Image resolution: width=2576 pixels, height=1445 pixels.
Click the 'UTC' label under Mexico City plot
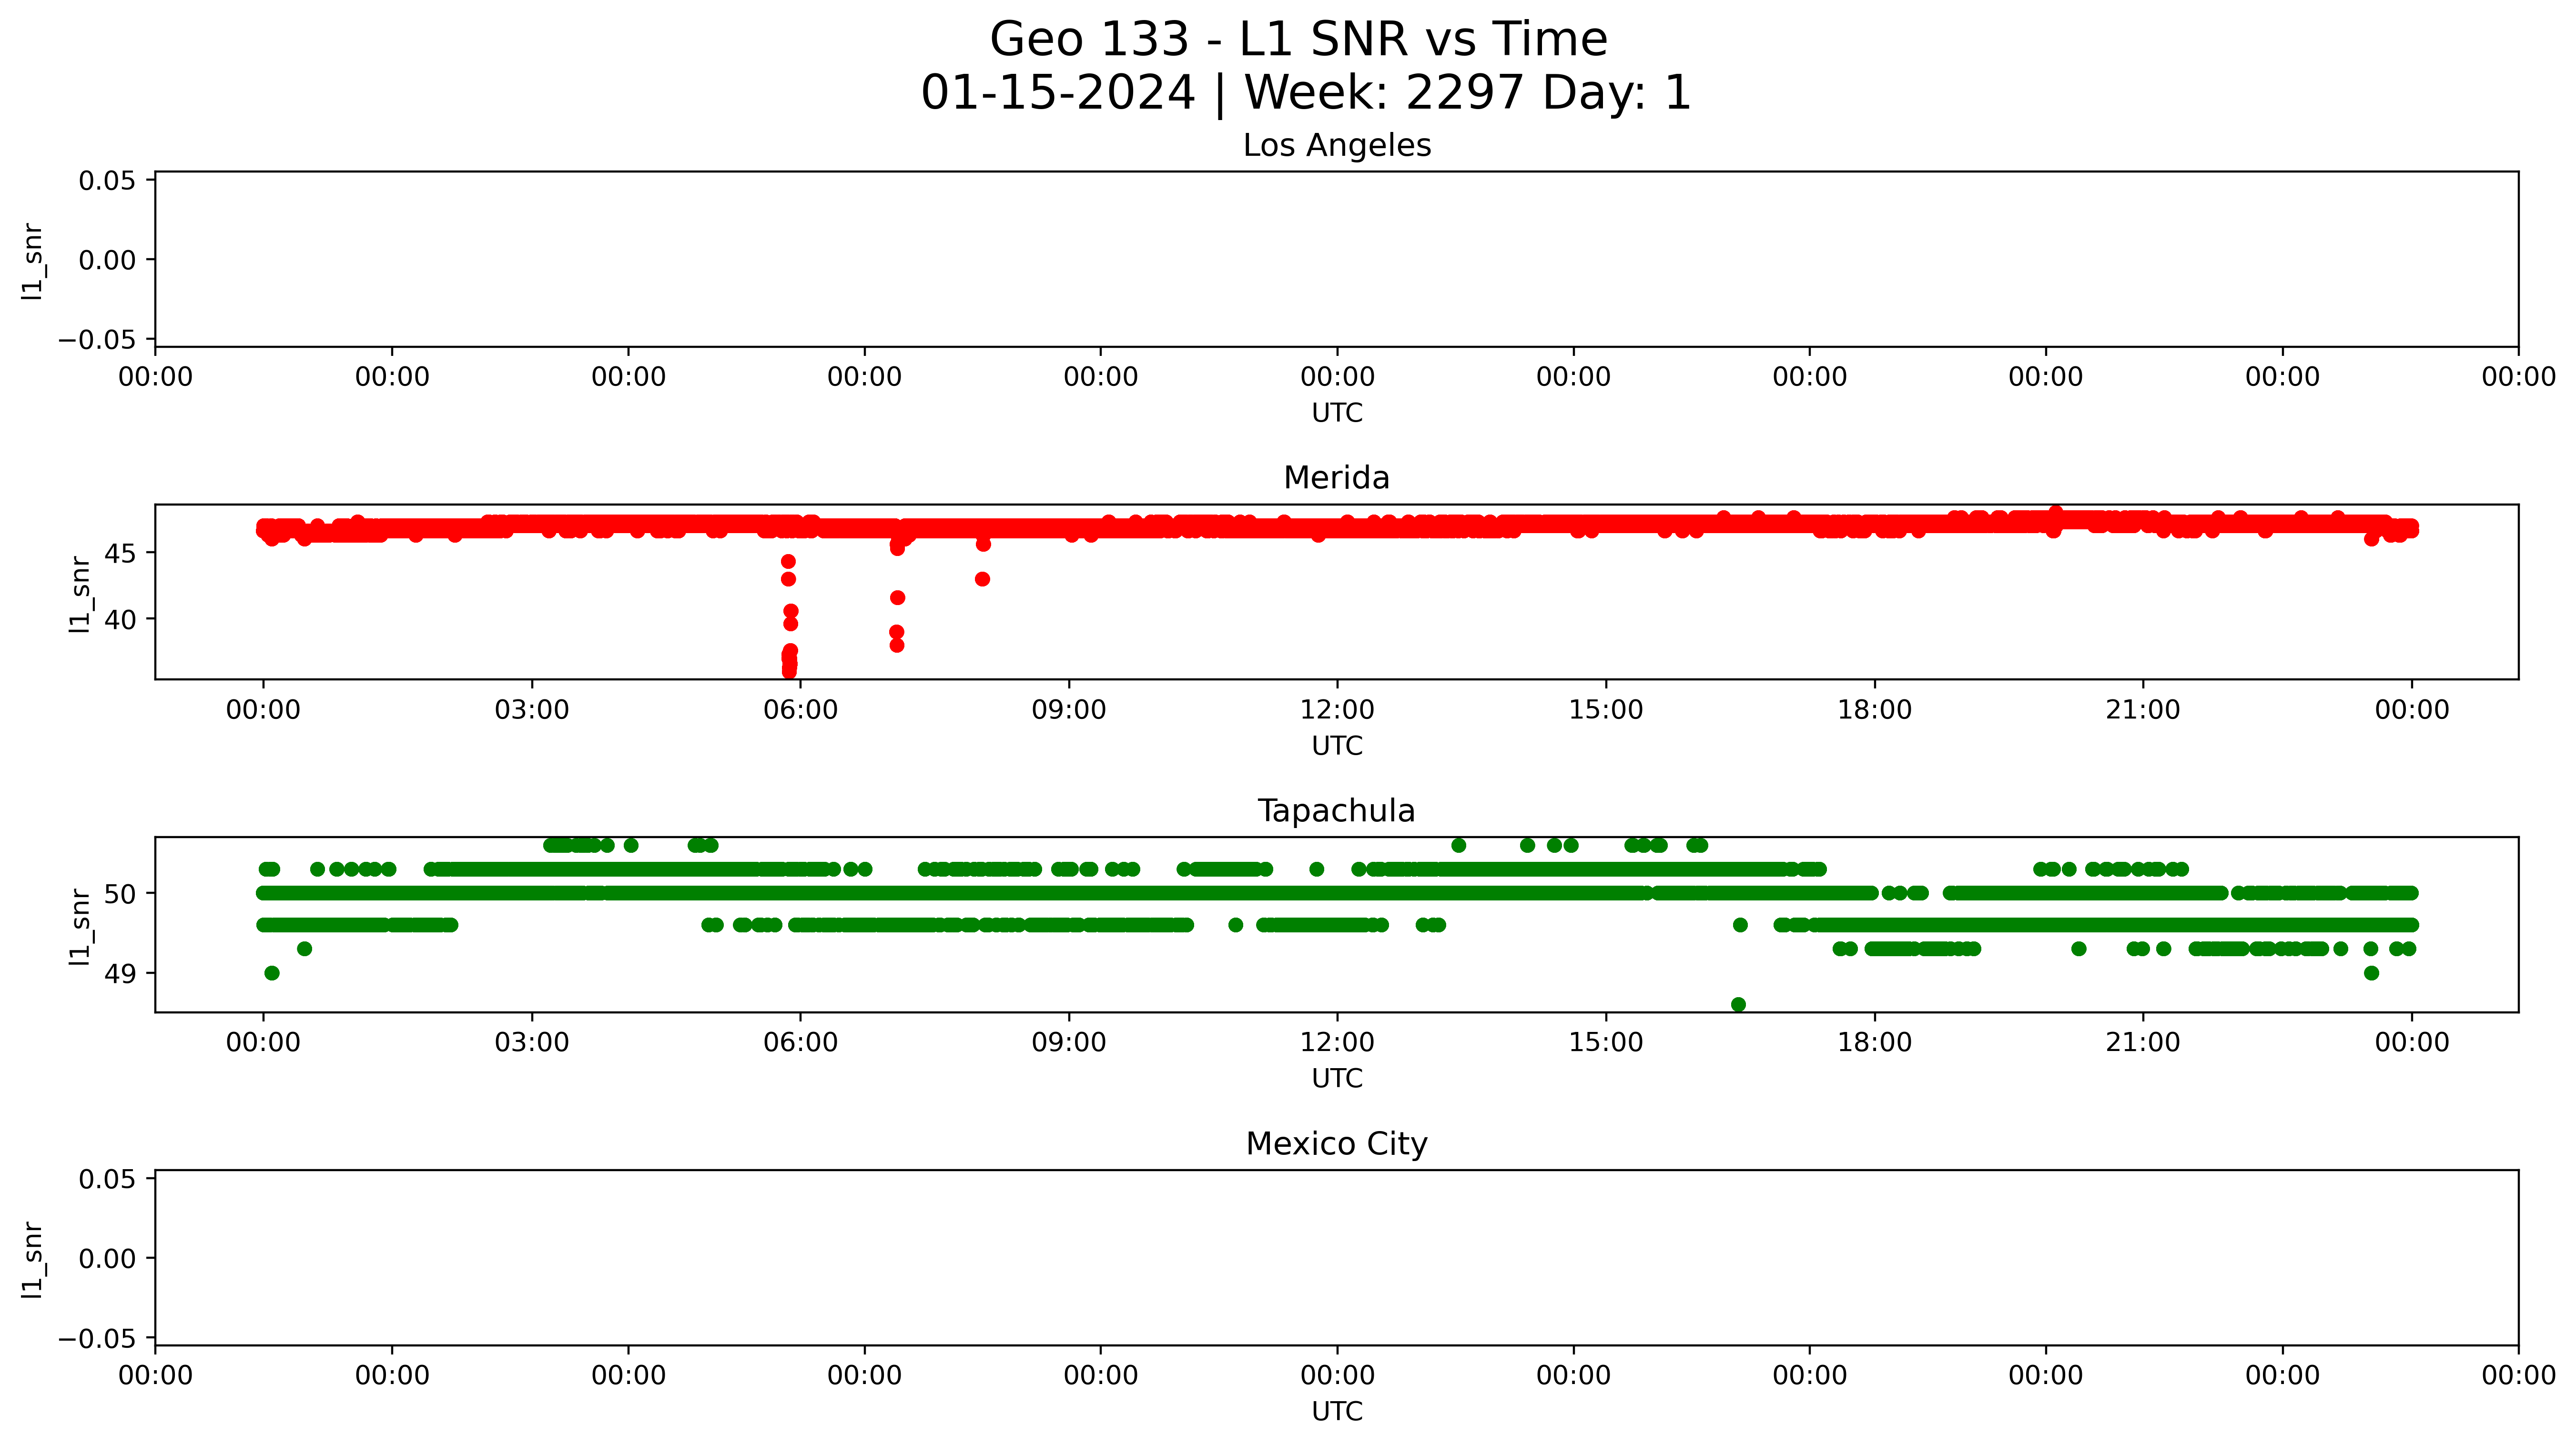[x=1337, y=1412]
